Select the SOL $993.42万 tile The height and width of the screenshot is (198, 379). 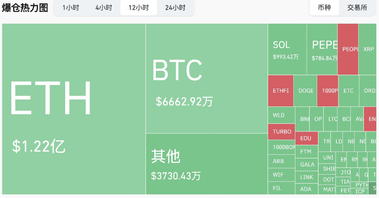[287, 49]
